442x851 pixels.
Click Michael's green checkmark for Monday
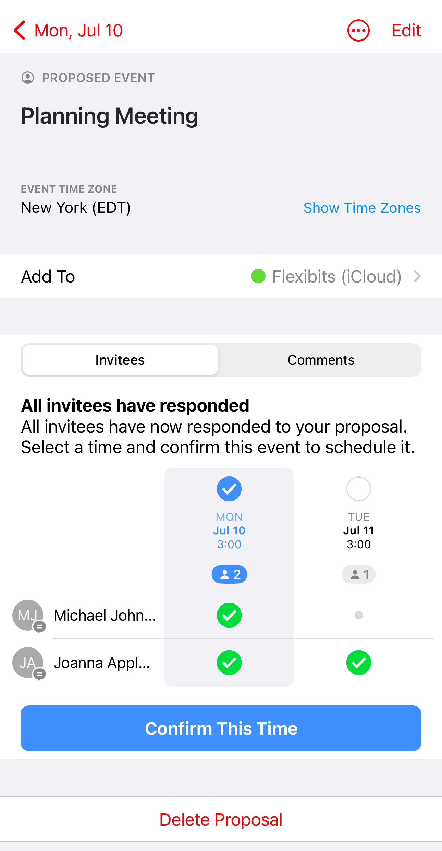coord(229,615)
